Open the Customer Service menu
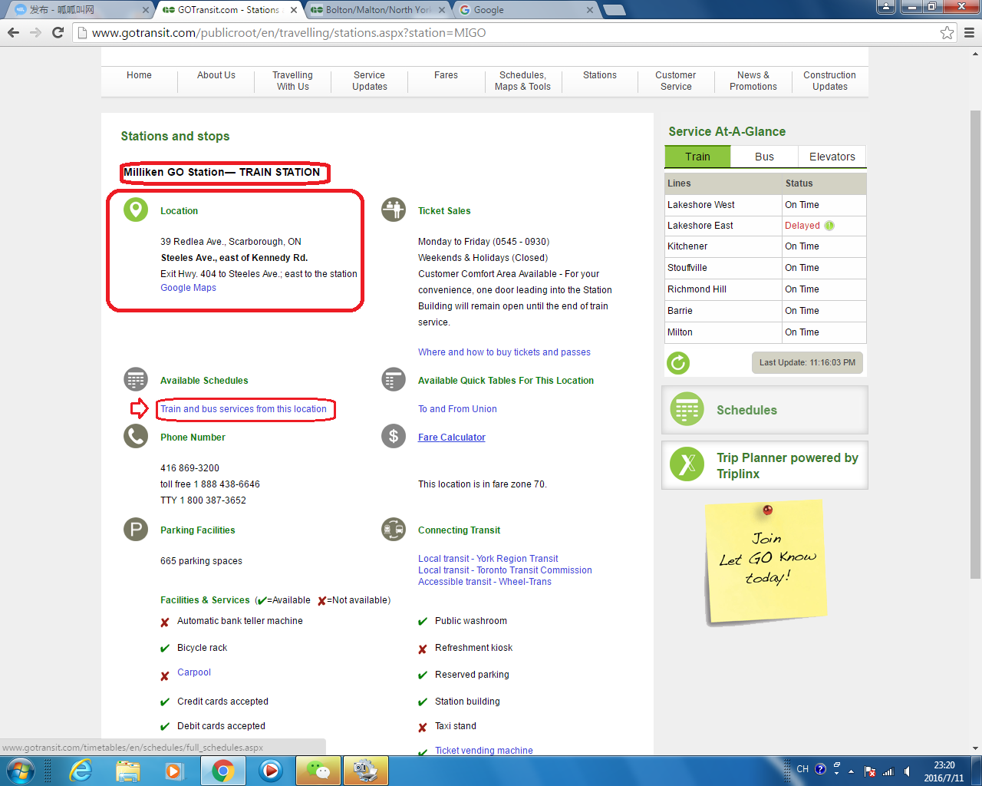 click(x=676, y=81)
